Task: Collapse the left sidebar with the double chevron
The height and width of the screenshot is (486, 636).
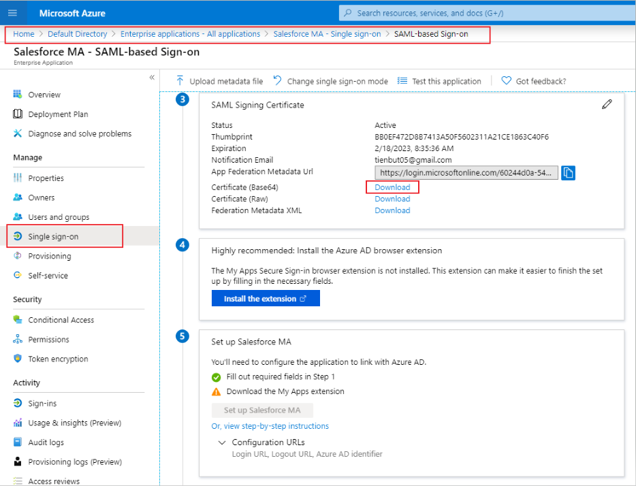Action: point(152,78)
